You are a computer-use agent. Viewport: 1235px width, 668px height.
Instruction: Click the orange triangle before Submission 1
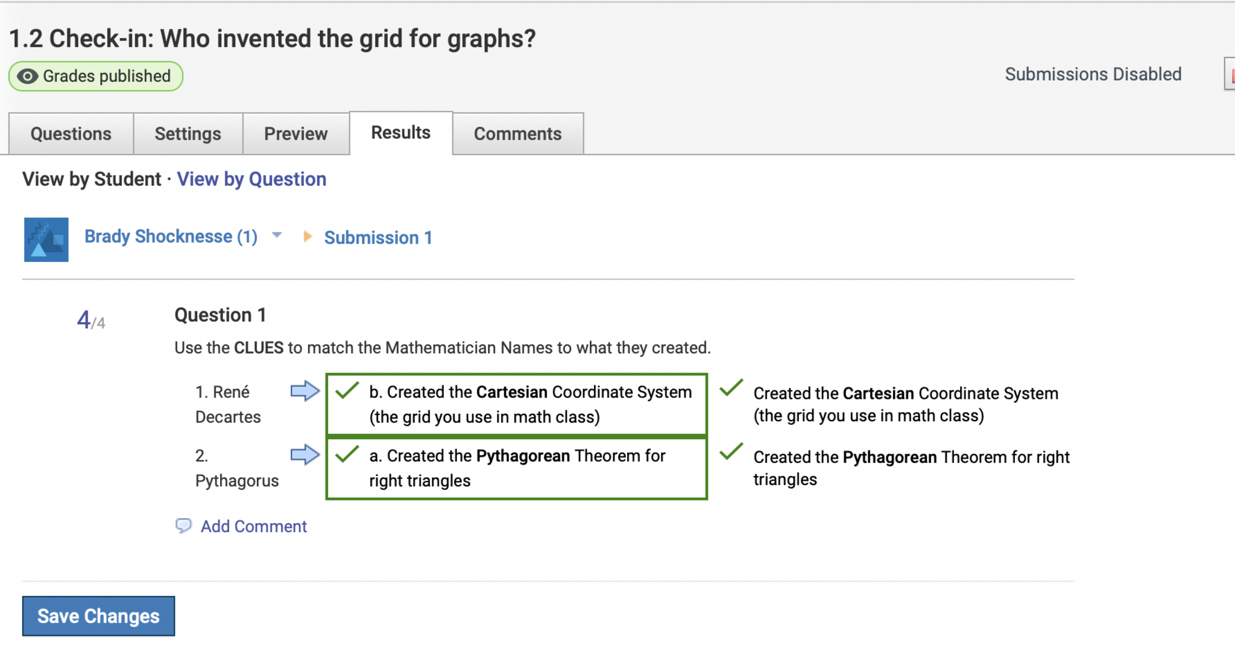308,237
